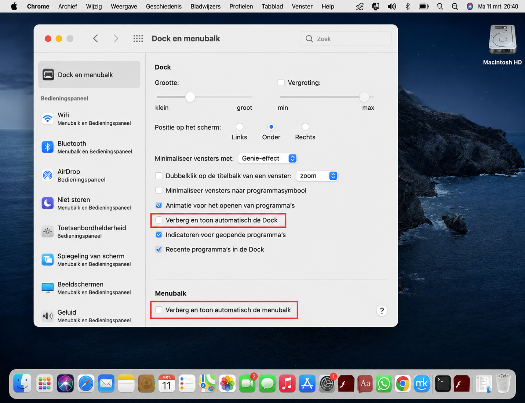Open the Notes app in the Dock
This screenshot has height=403, width=525.
(x=126, y=384)
